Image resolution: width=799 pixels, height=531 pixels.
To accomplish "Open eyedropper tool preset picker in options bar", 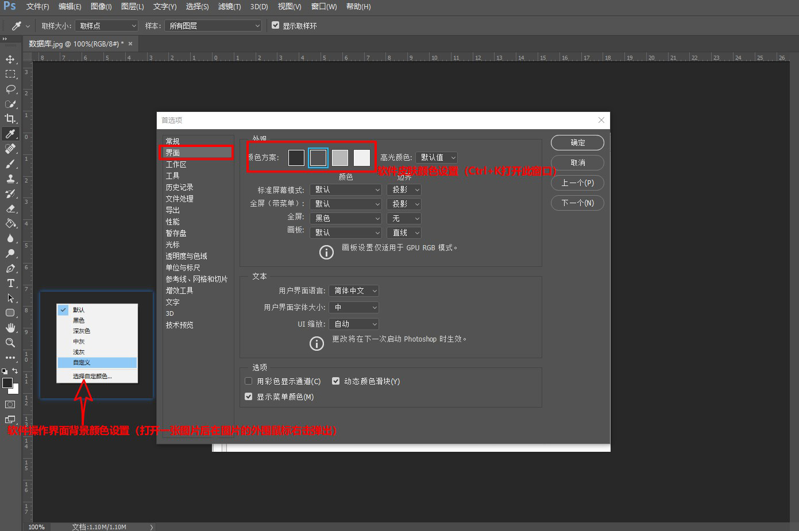I will (x=21, y=26).
